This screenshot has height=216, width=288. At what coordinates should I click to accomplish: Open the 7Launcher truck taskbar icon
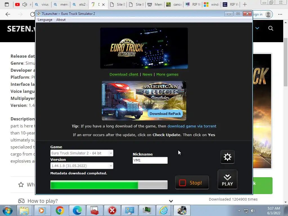[182, 210]
